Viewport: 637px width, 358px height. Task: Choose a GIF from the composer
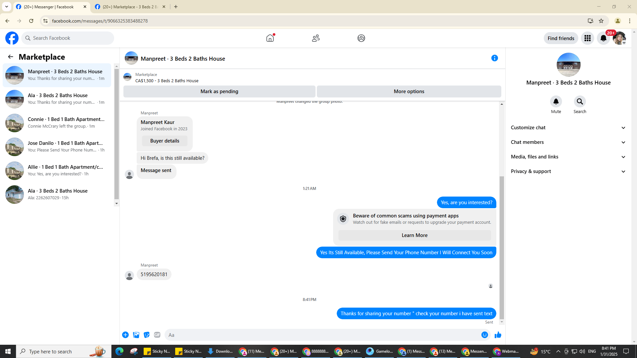coord(157,335)
